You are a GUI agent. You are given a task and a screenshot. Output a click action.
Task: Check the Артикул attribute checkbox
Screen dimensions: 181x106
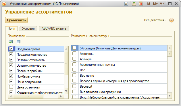[x=74, y=59]
